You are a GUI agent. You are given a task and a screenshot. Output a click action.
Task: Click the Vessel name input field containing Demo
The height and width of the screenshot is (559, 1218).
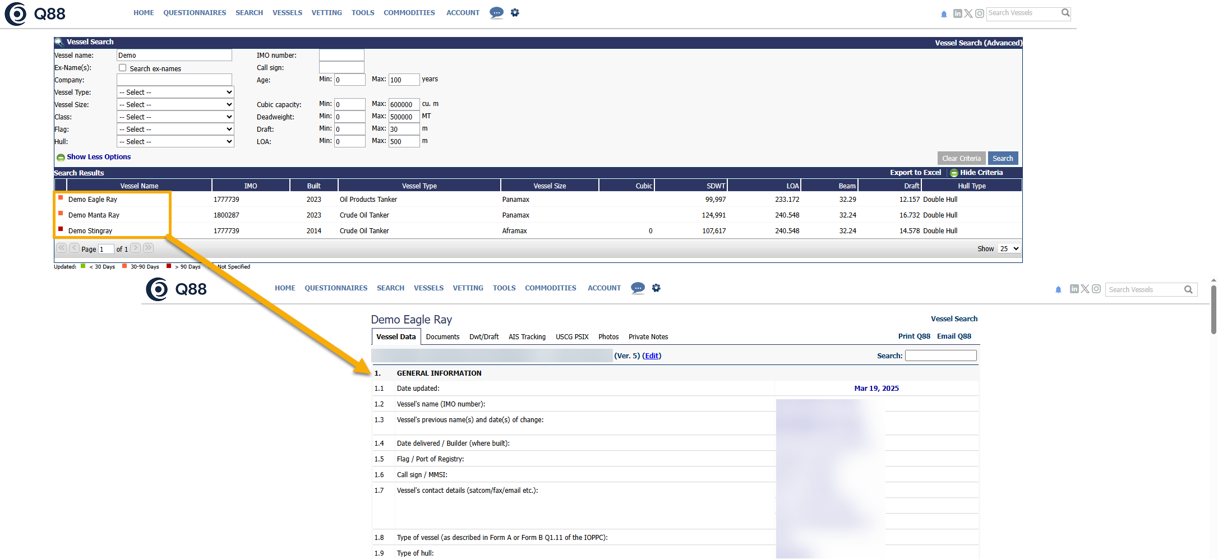pyautogui.click(x=174, y=56)
